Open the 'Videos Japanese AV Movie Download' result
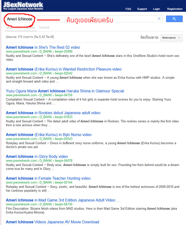 click(52, 222)
